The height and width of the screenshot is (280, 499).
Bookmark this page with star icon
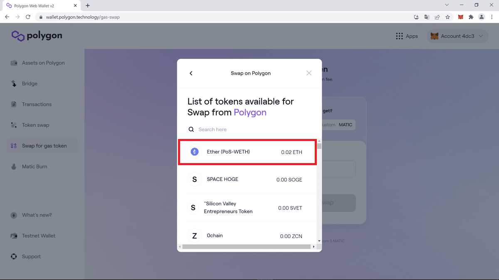448,17
